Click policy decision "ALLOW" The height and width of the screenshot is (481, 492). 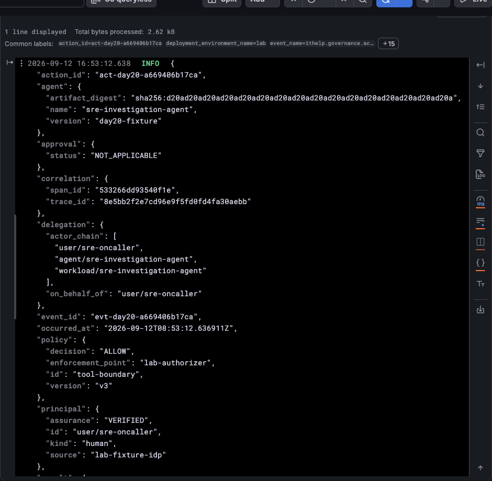(115, 351)
